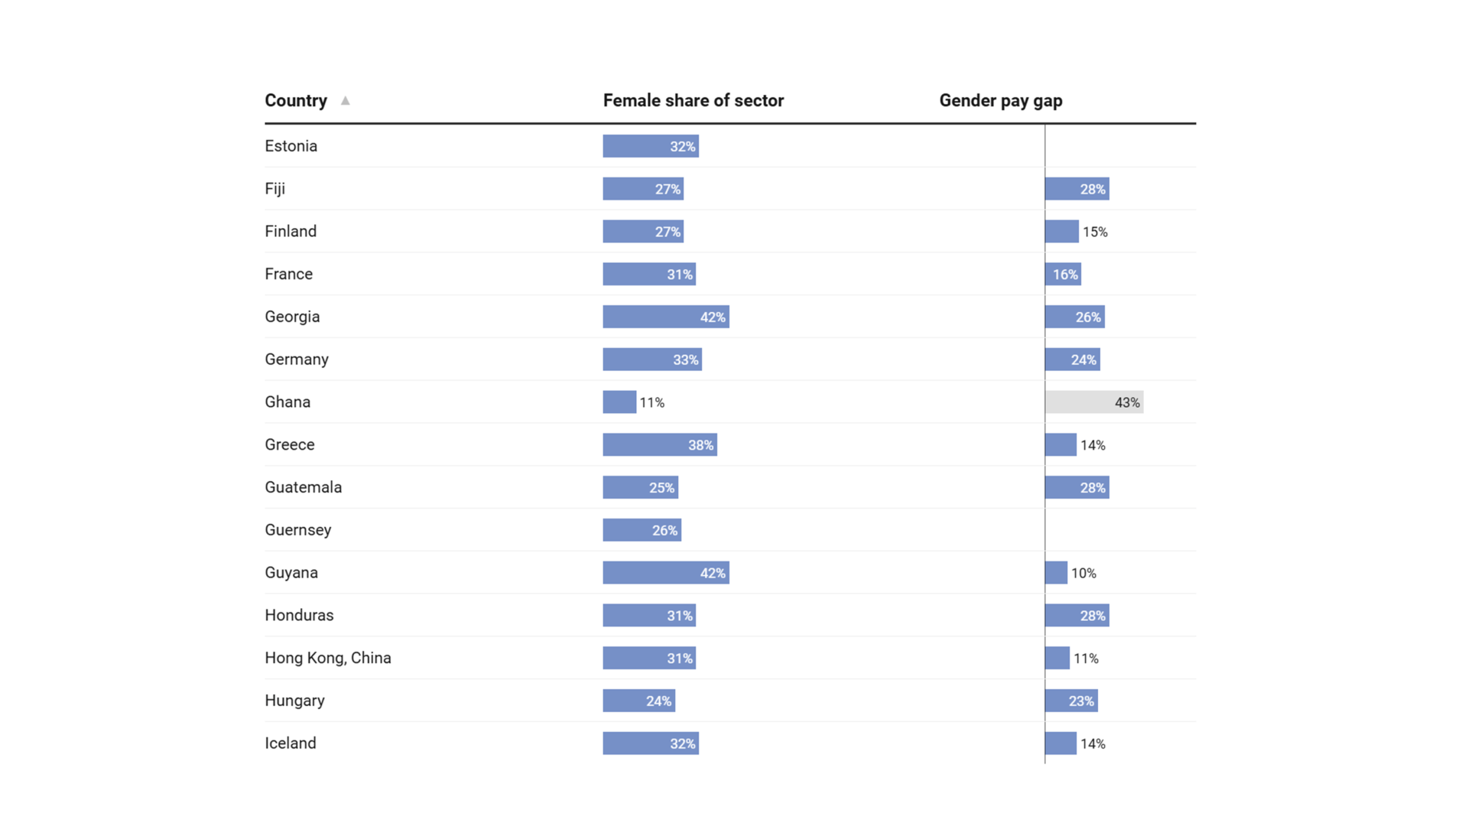Click Germany's 33% female share bar
Image resolution: width=1468 pixels, height=826 pixels.
pos(652,359)
